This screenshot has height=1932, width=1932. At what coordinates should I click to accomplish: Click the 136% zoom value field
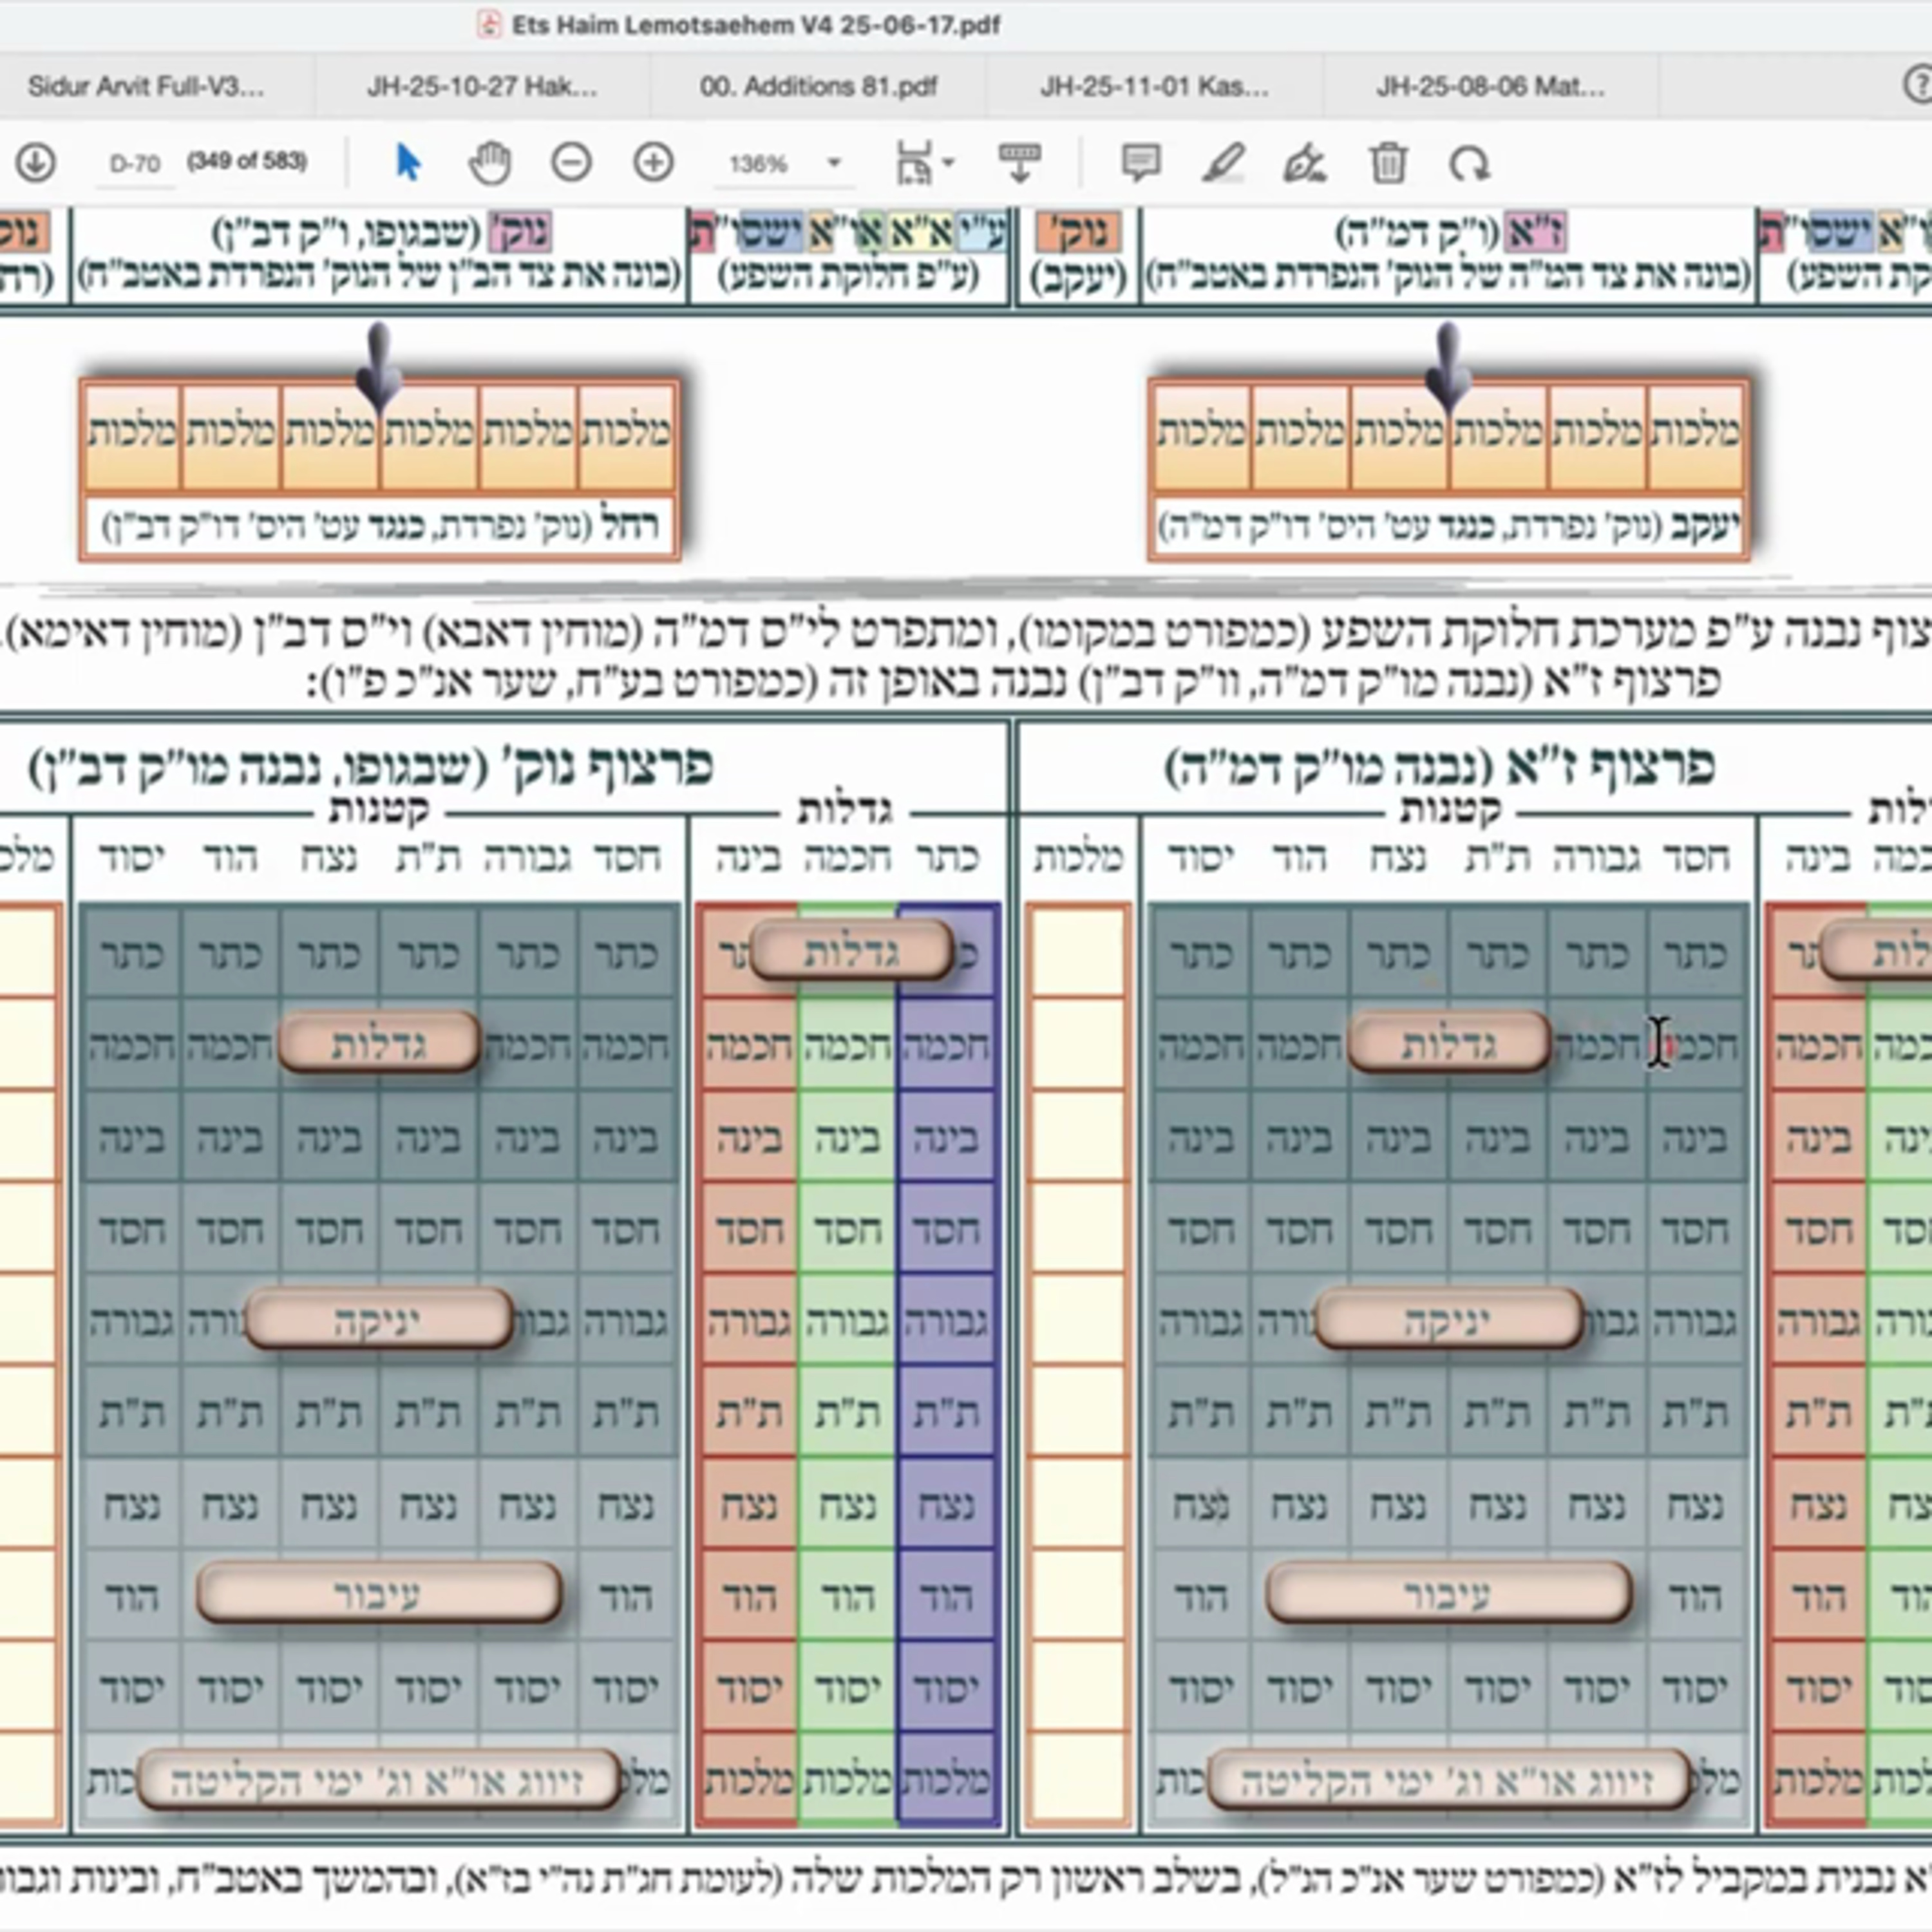pyautogui.click(x=758, y=163)
